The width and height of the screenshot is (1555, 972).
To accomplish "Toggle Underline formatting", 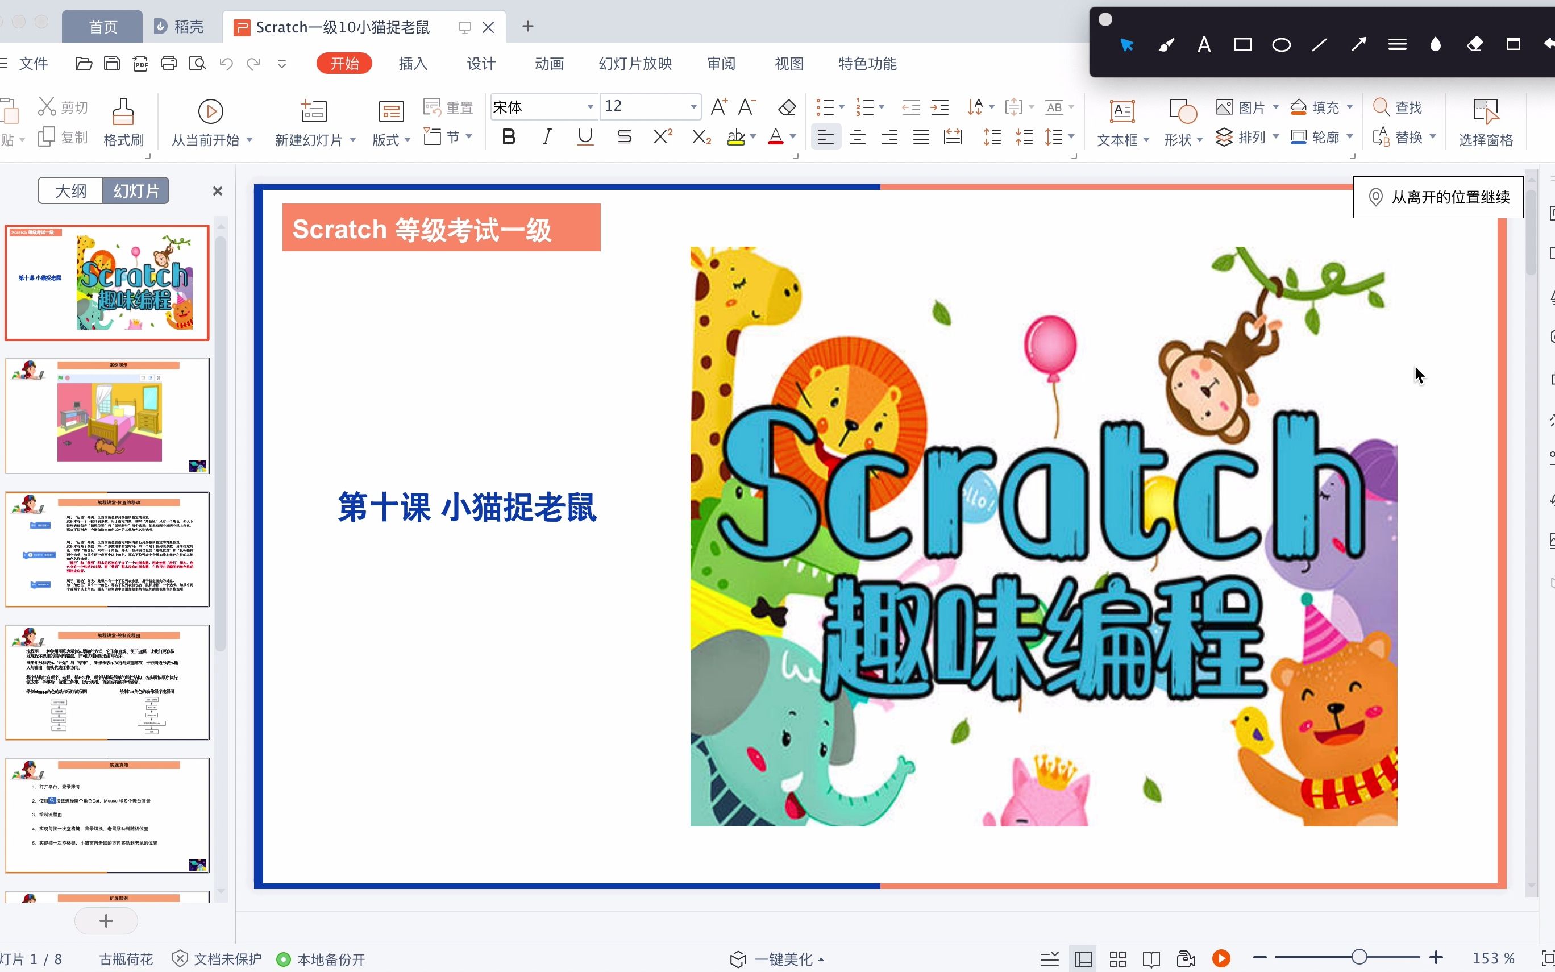I will click(585, 137).
